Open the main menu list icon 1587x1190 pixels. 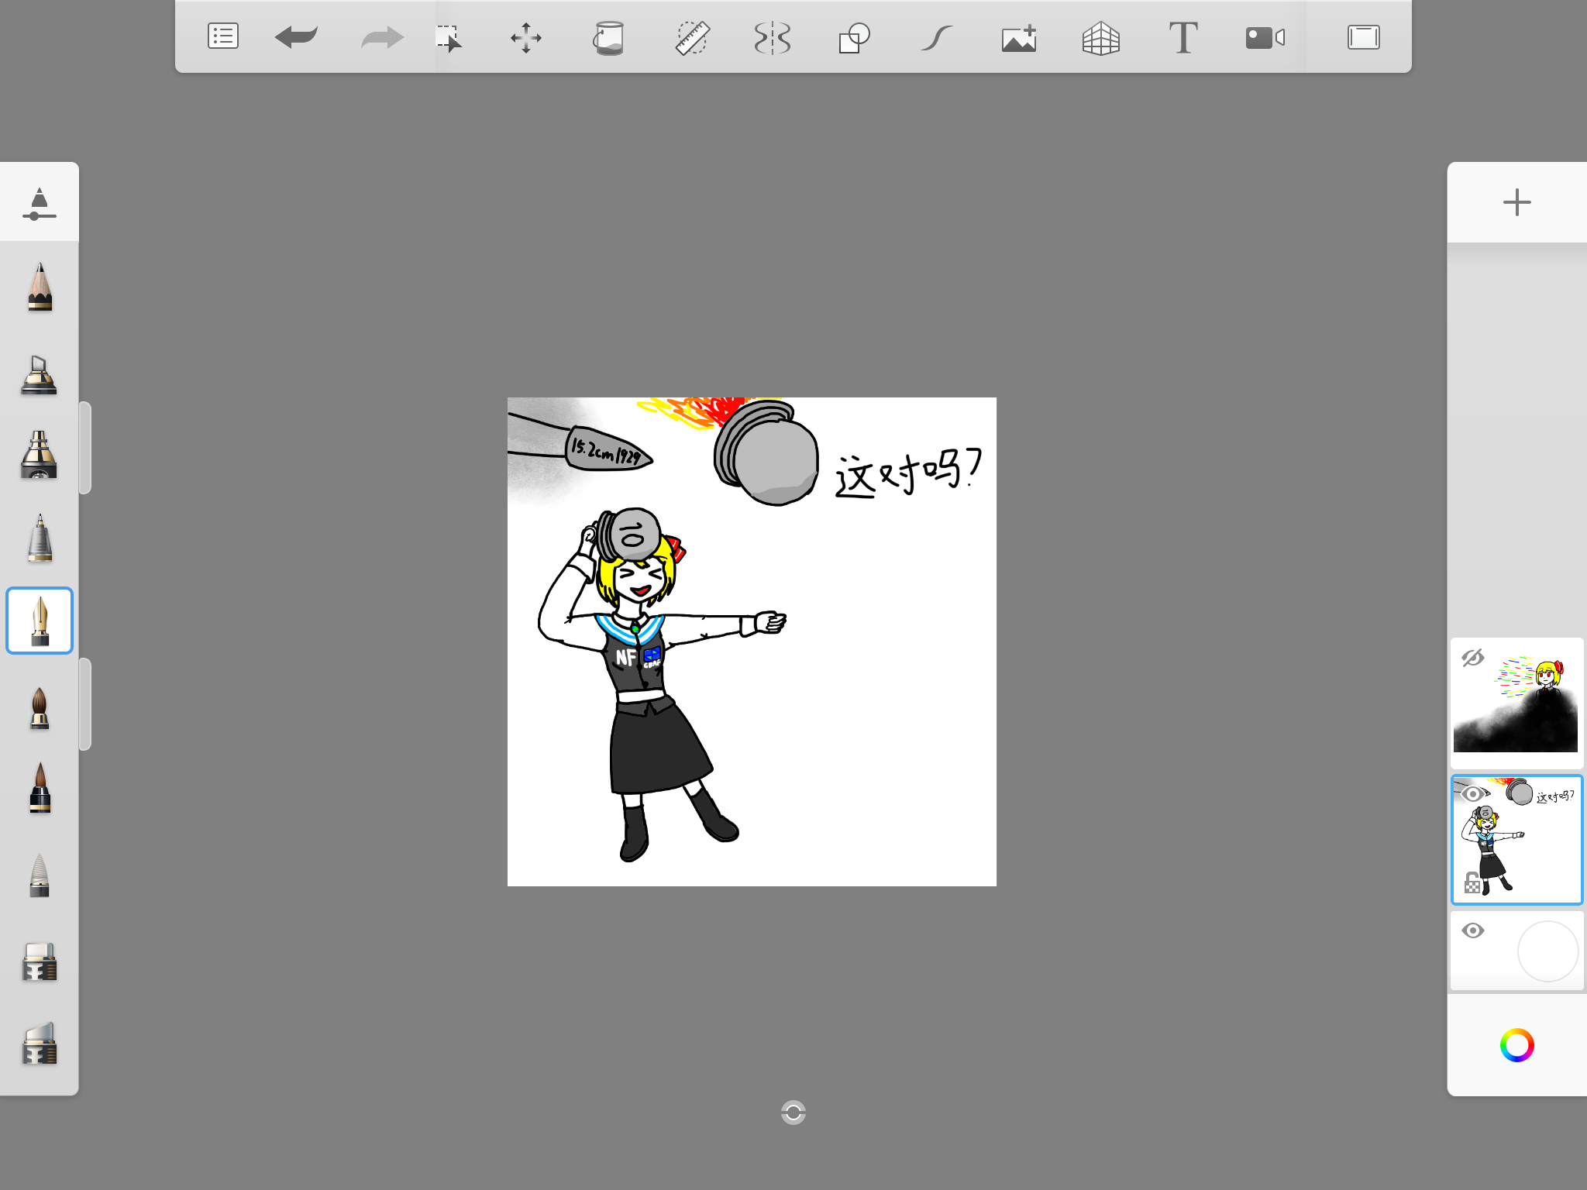223,36
